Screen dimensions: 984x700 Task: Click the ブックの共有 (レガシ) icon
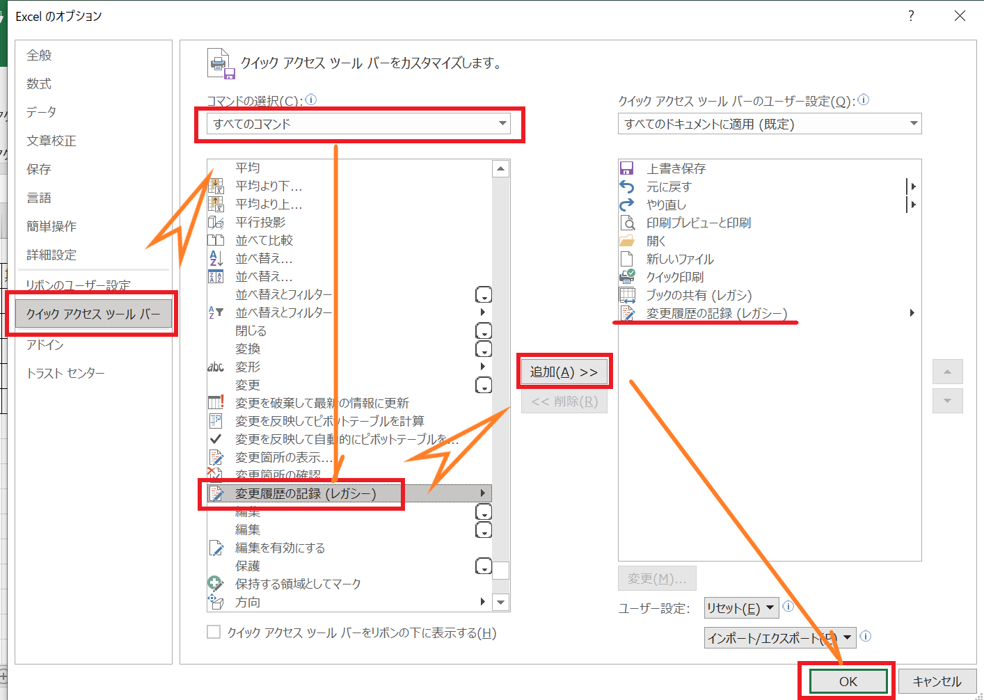[627, 295]
